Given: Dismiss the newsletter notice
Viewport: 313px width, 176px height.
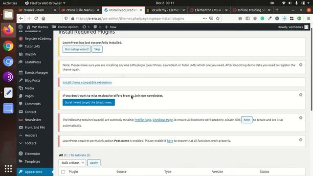Looking at the screenshot, I should pyautogui.click(x=301, y=95).
